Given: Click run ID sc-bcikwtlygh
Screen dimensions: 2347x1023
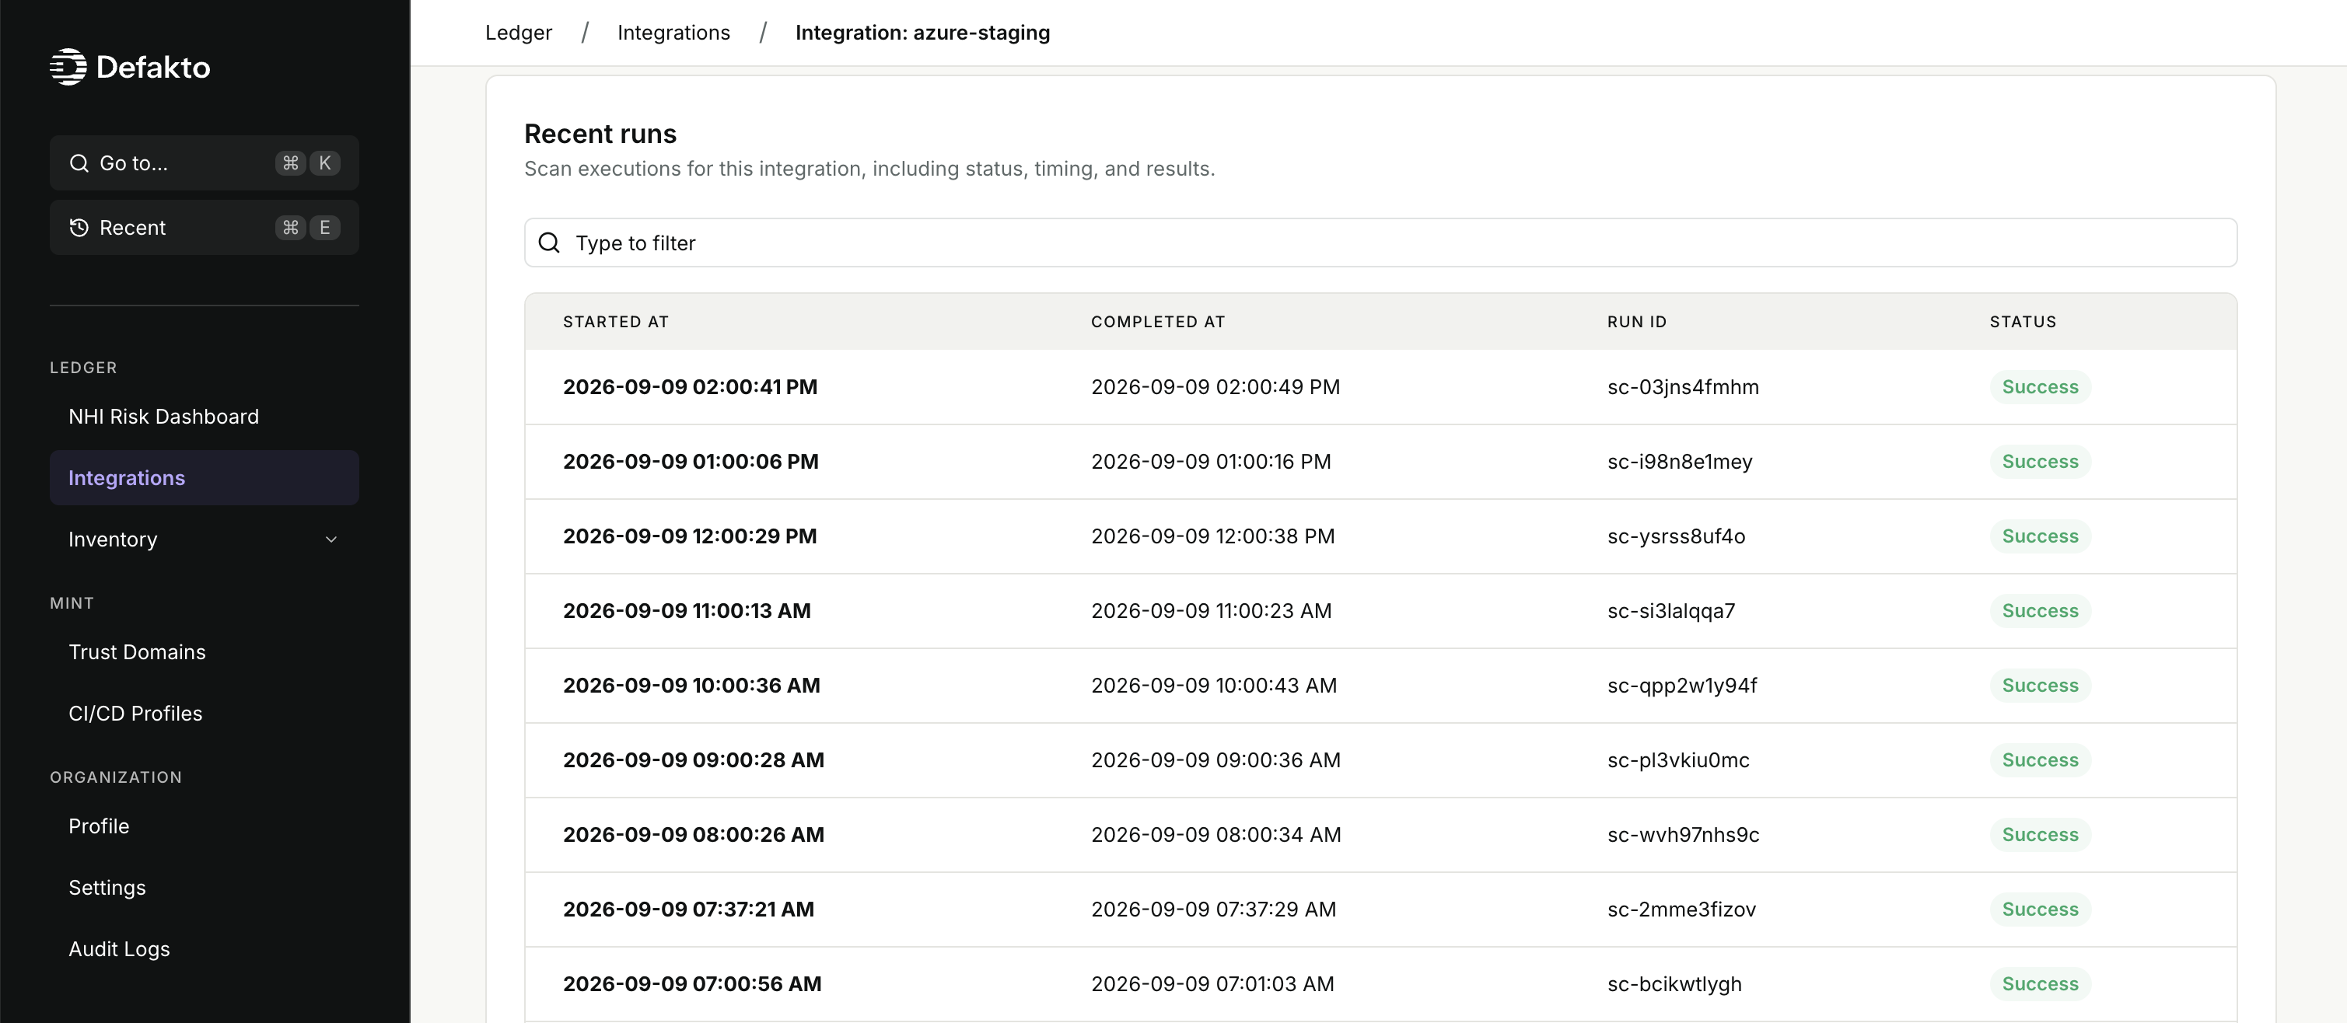Looking at the screenshot, I should click(x=1674, y=985).
